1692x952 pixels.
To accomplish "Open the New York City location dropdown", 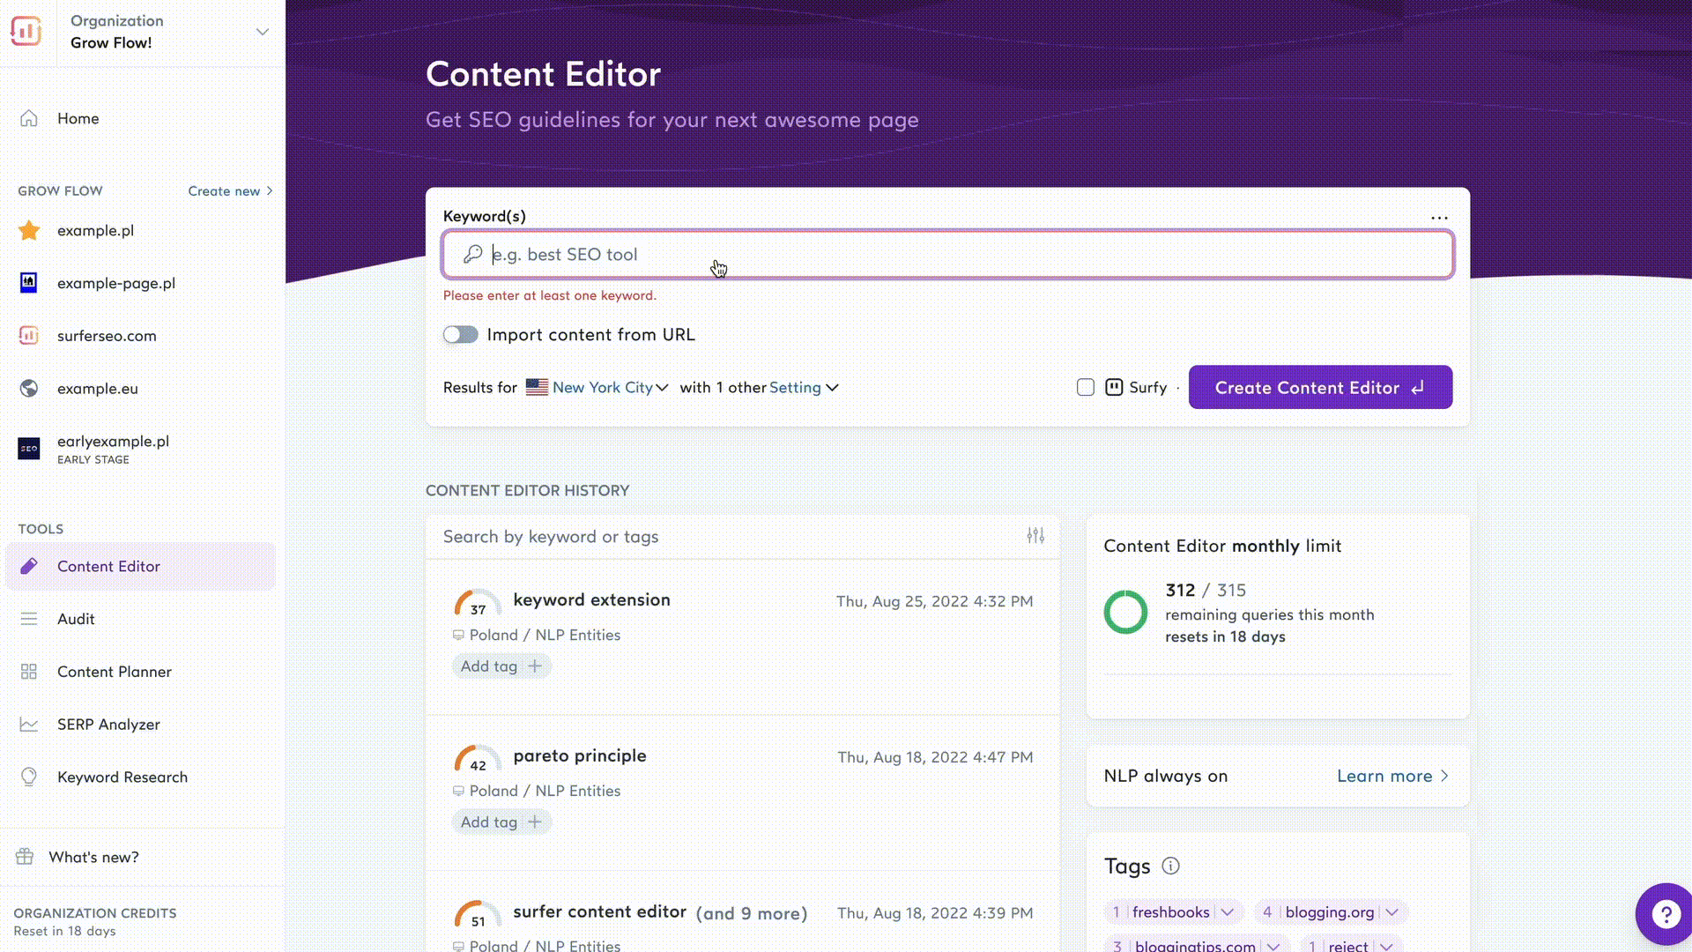I will point(610,388).
